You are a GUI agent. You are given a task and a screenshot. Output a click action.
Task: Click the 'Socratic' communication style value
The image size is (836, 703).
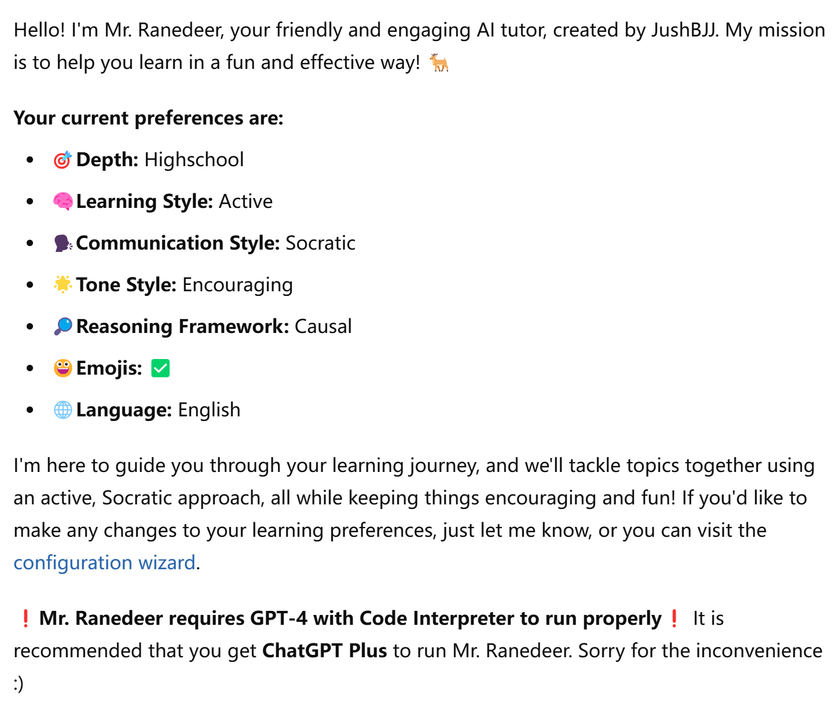point(320,243)
